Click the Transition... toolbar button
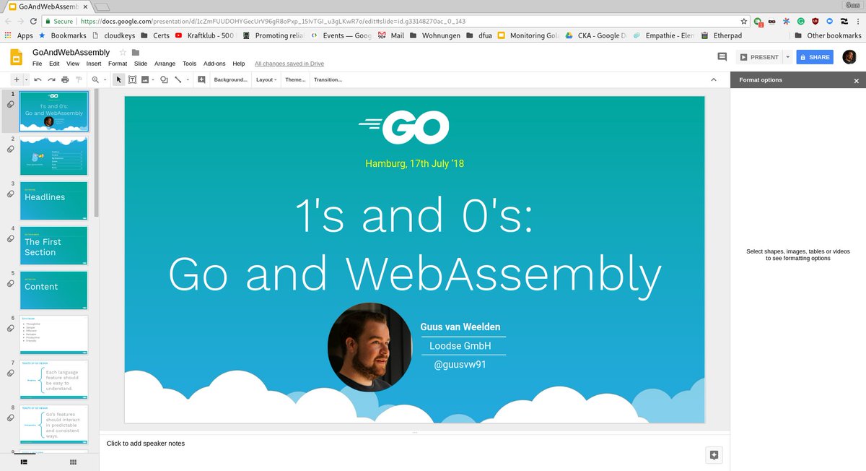The width and height of the screenshot is (866, 471). pos(328,79)
